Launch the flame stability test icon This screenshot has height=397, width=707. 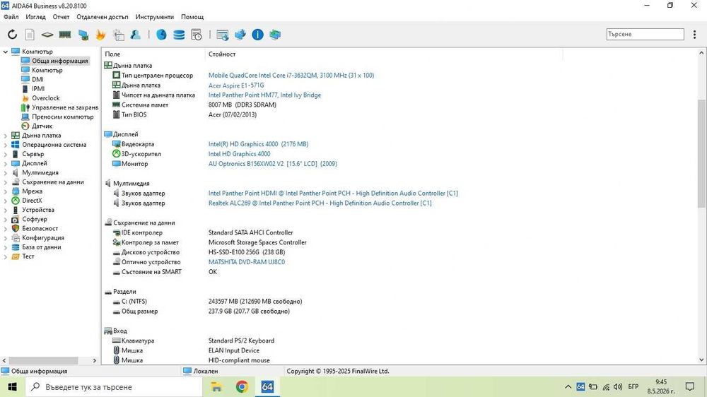(x=100, y=34)
